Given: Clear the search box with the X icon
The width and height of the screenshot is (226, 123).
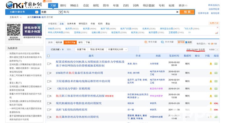Looking at the screenshot, I should [x=177, y=12].
